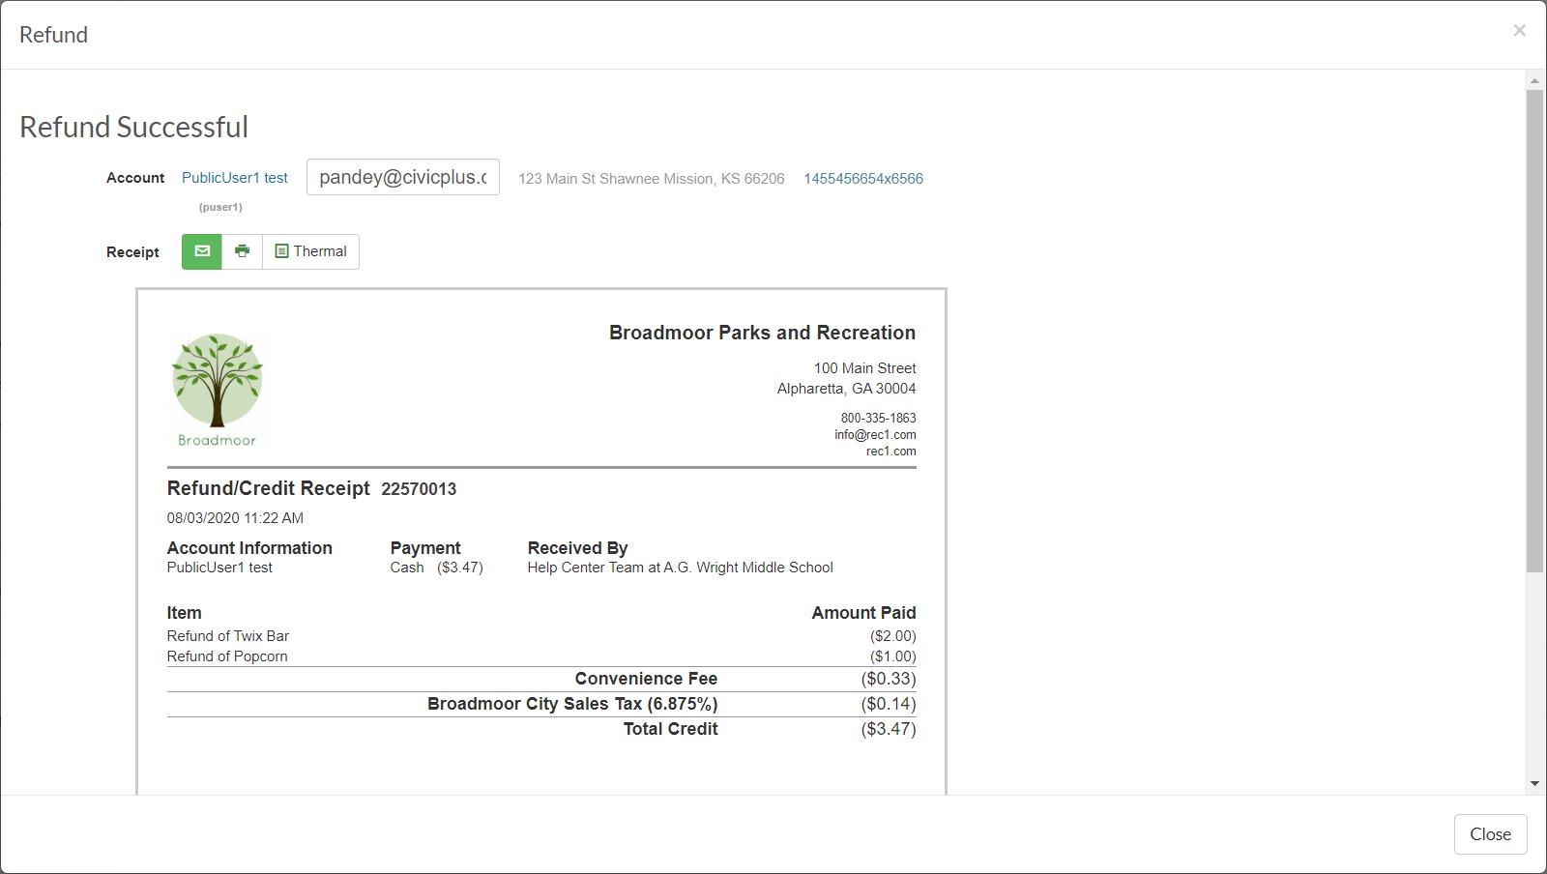Screen dimensions: 1547x874
Task: Click the (puser1) username text
Action: pyautogui.click(x=220, y=207)
